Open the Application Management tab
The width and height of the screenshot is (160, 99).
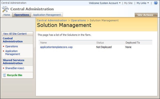click(47, 15)
